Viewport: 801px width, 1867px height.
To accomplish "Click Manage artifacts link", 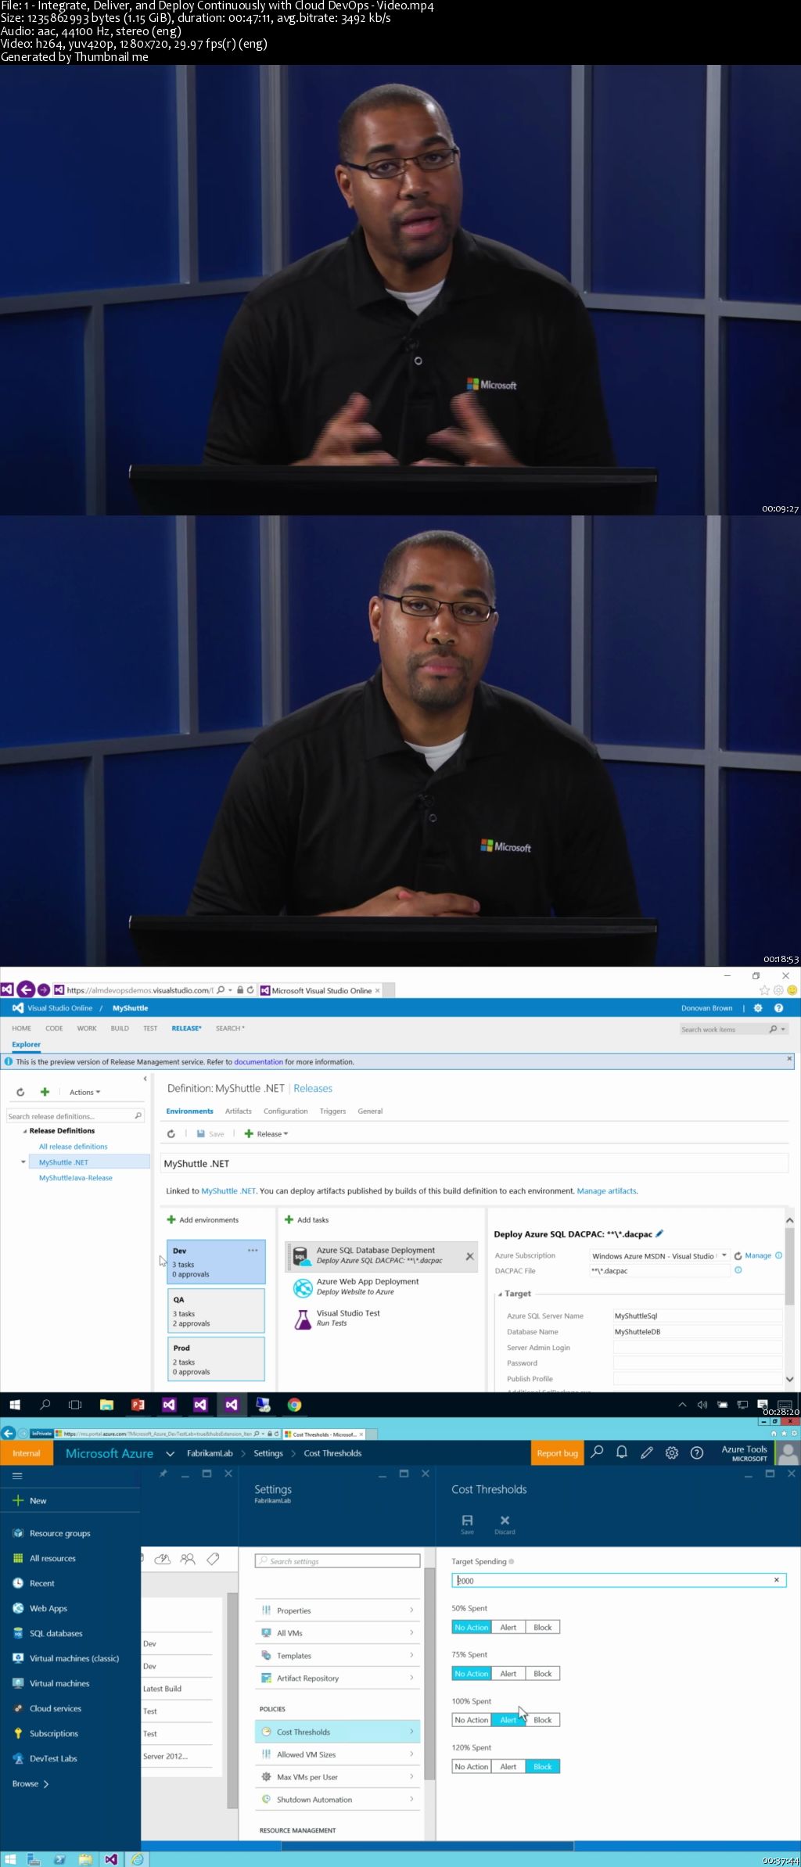I will click(607, 1190).
